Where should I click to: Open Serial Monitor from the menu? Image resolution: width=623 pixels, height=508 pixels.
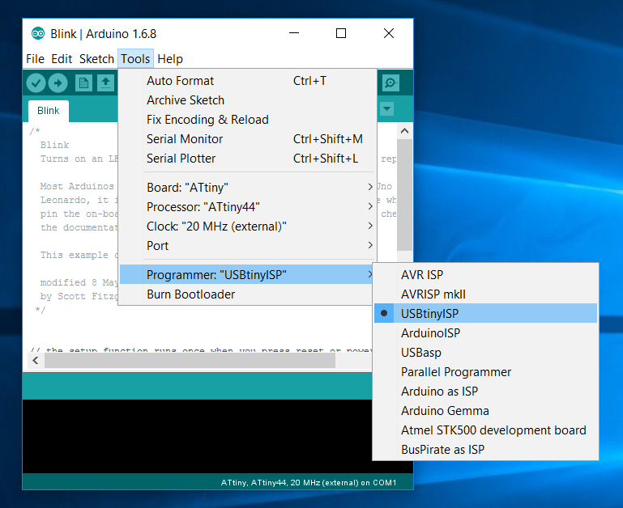(248, 139)
